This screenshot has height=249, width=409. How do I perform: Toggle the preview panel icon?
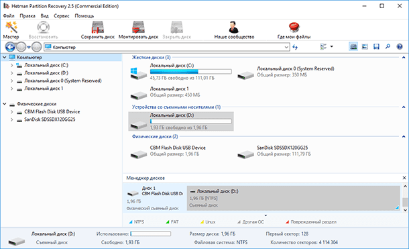click(365, 47)
